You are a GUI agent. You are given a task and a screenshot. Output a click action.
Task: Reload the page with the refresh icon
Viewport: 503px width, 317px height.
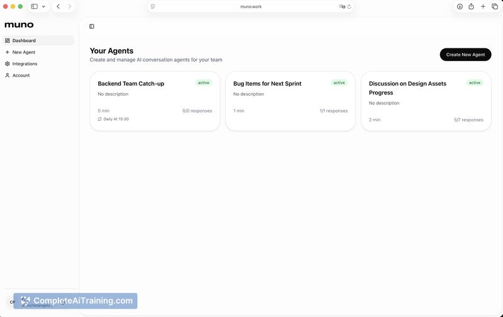pos(350,6)
